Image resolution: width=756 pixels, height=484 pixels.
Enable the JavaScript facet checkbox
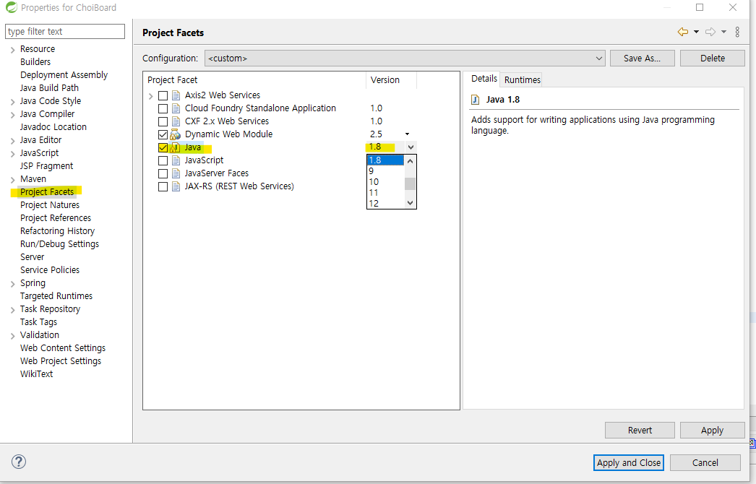(163, 160)
